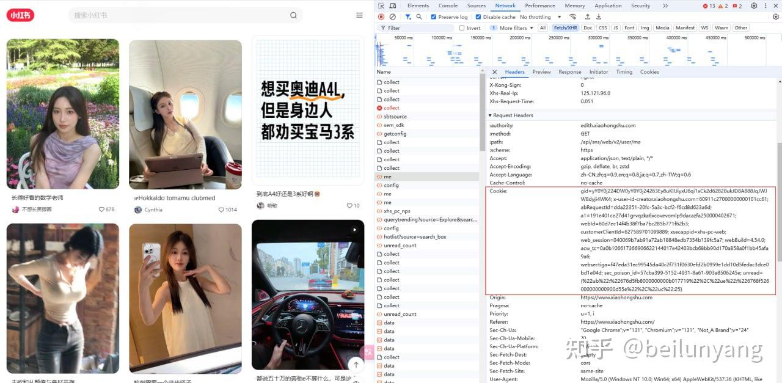
Task: Toggle the JS type filter
Action: (616, 28)
